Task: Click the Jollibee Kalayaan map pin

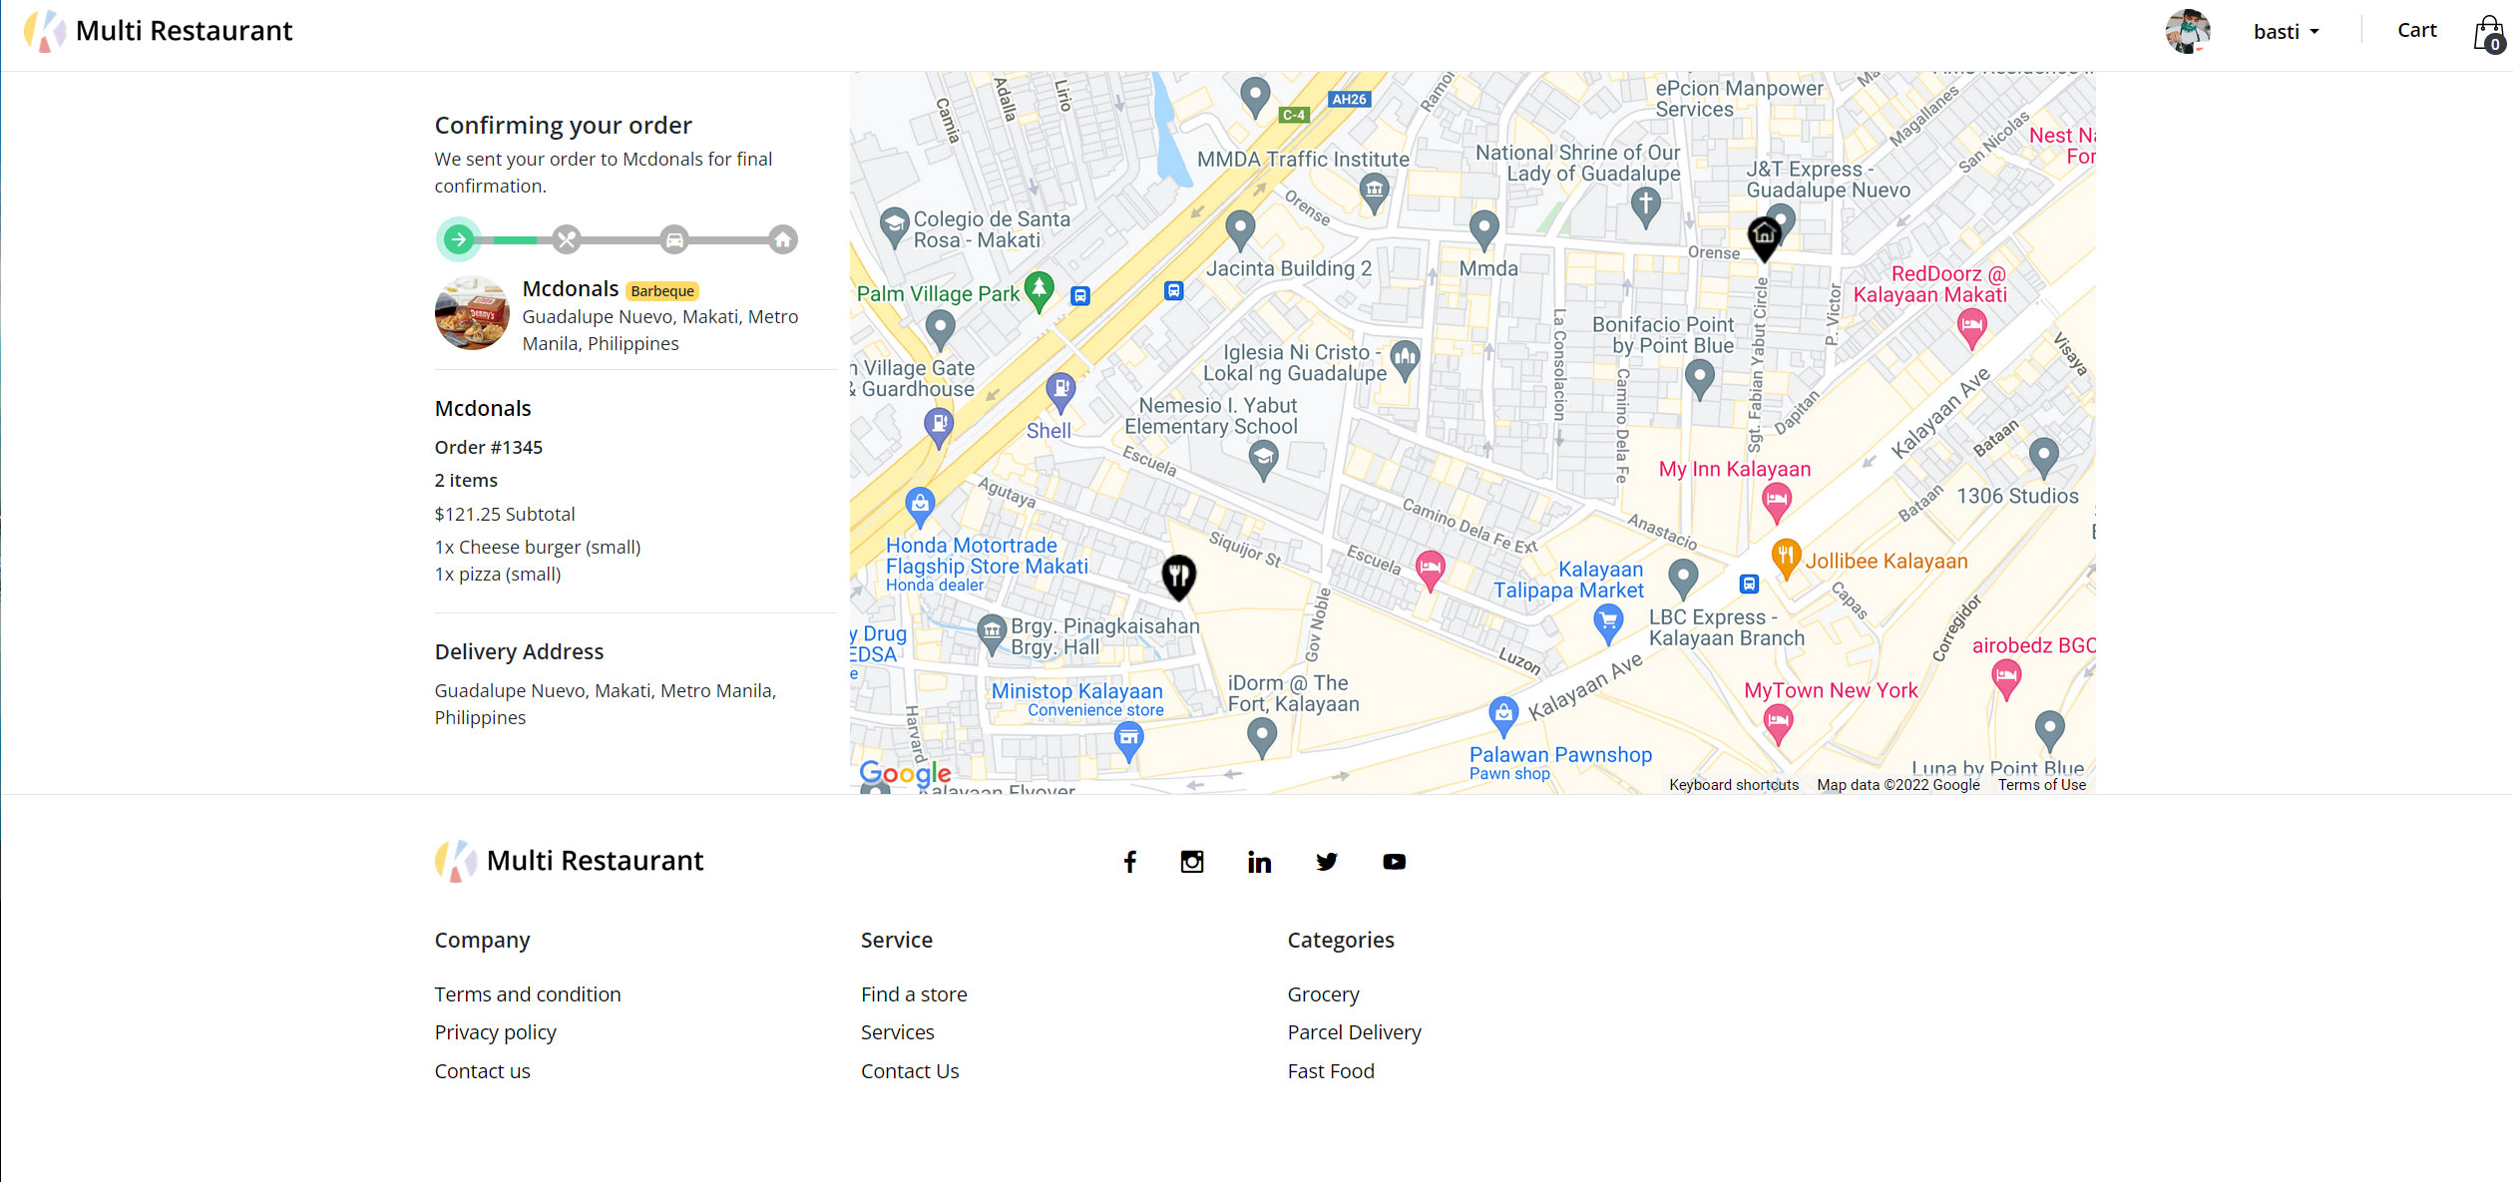Action: point(1785,556)
